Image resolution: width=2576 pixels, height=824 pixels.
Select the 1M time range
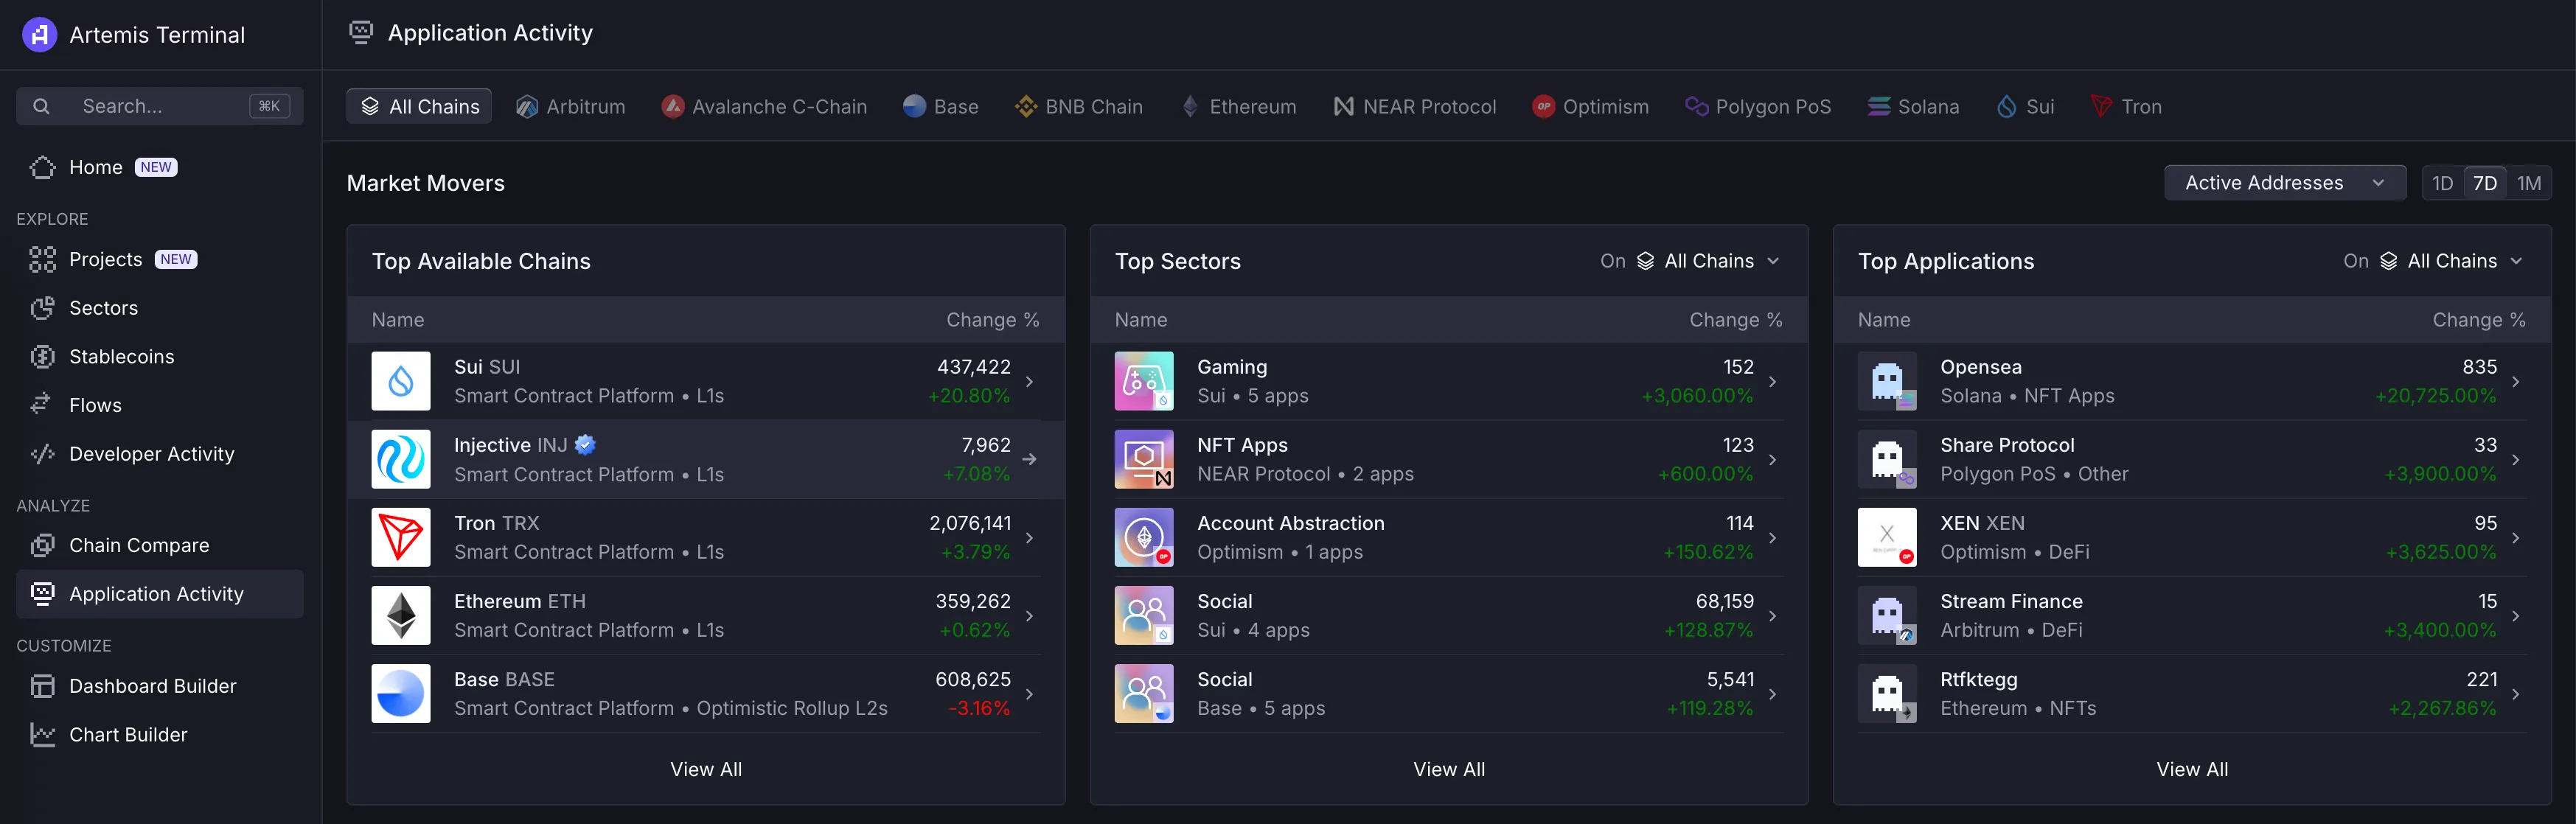[2529, 183]
